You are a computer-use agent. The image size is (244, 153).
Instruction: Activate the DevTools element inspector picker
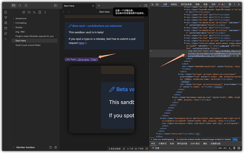(152, 4)
